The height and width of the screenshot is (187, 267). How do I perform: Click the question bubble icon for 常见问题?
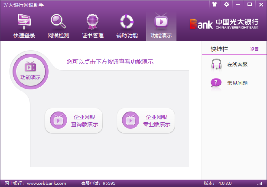(x=216, y=83)
